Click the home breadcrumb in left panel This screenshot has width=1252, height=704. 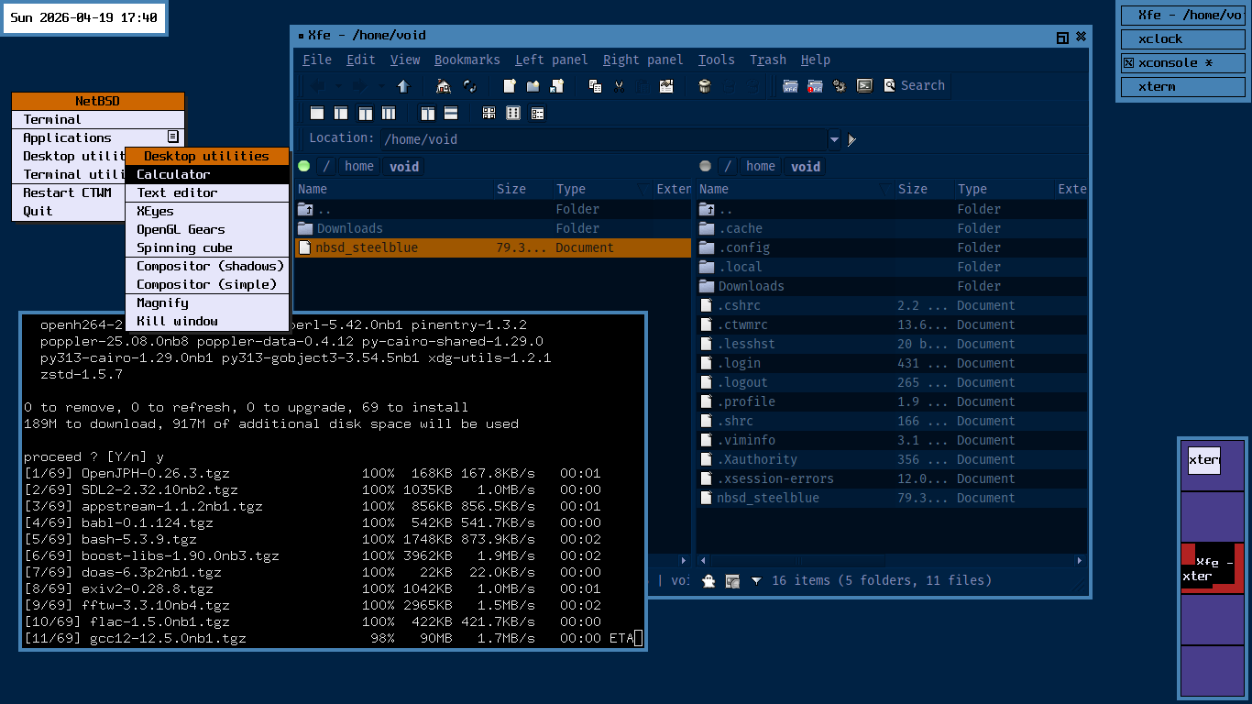(358, 166)
